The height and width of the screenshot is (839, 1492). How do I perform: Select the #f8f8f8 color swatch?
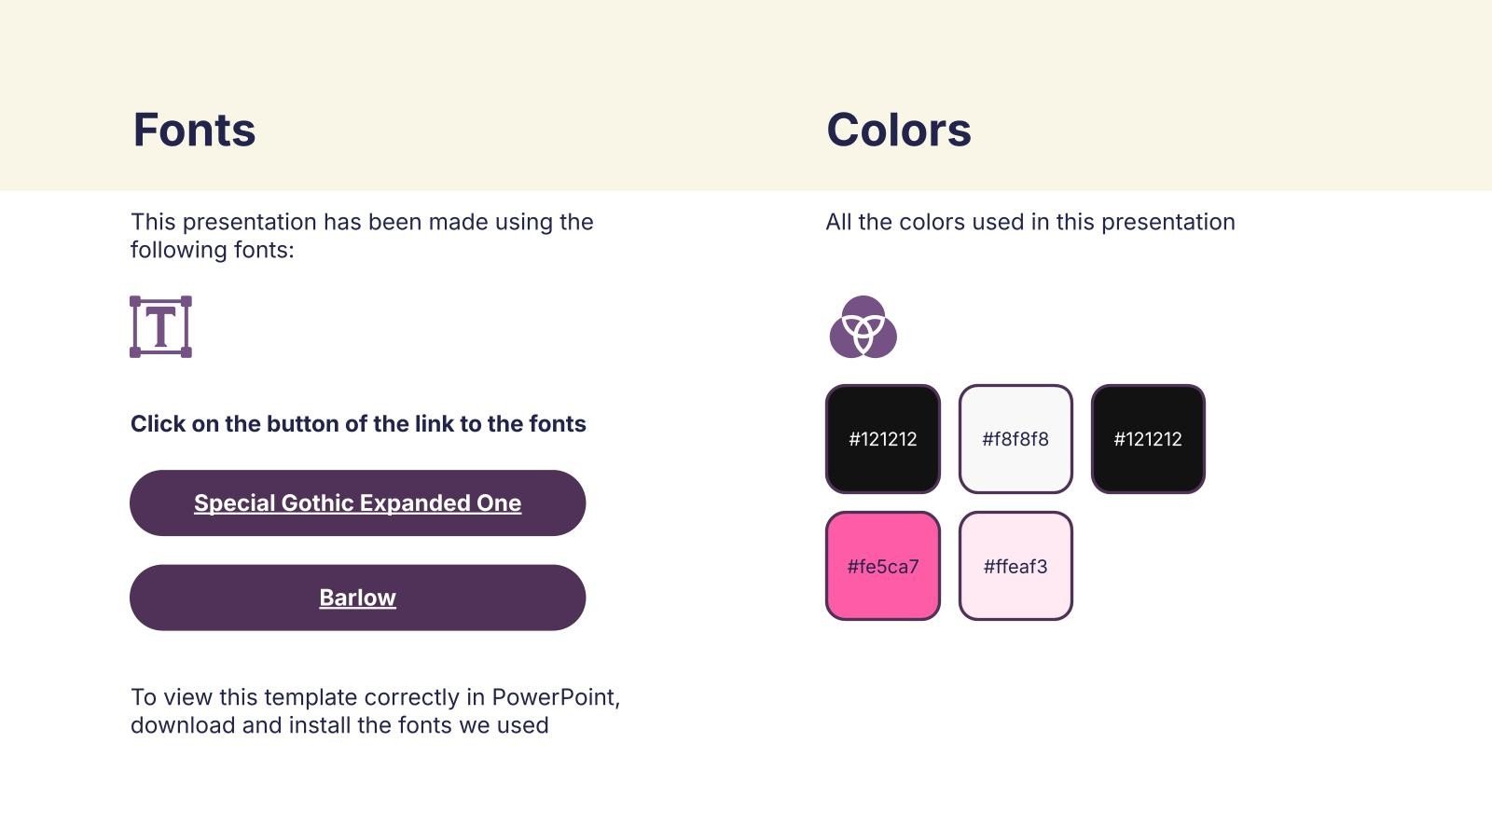point(1015,439)
